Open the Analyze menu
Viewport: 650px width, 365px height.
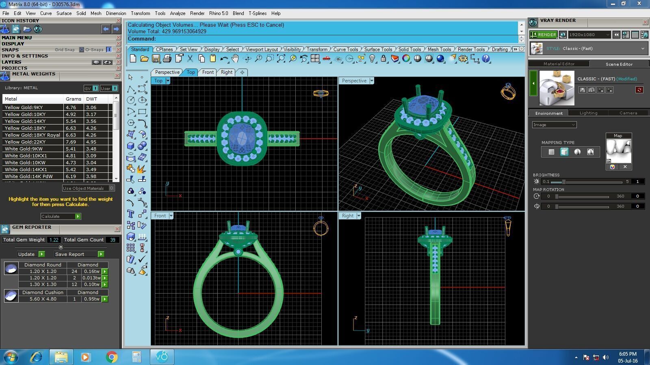click(178, 13)
